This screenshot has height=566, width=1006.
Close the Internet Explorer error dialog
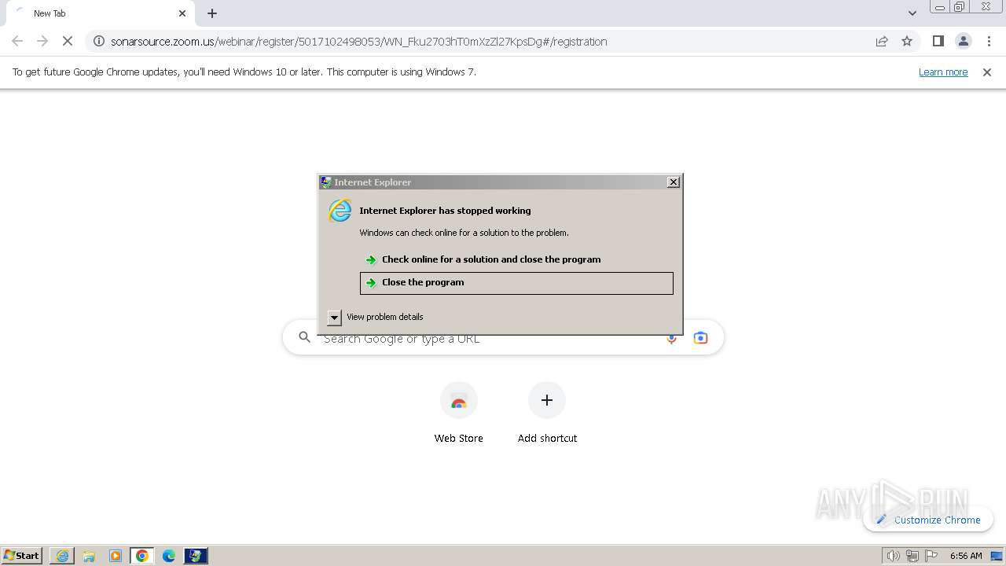[x=674, y=182]
